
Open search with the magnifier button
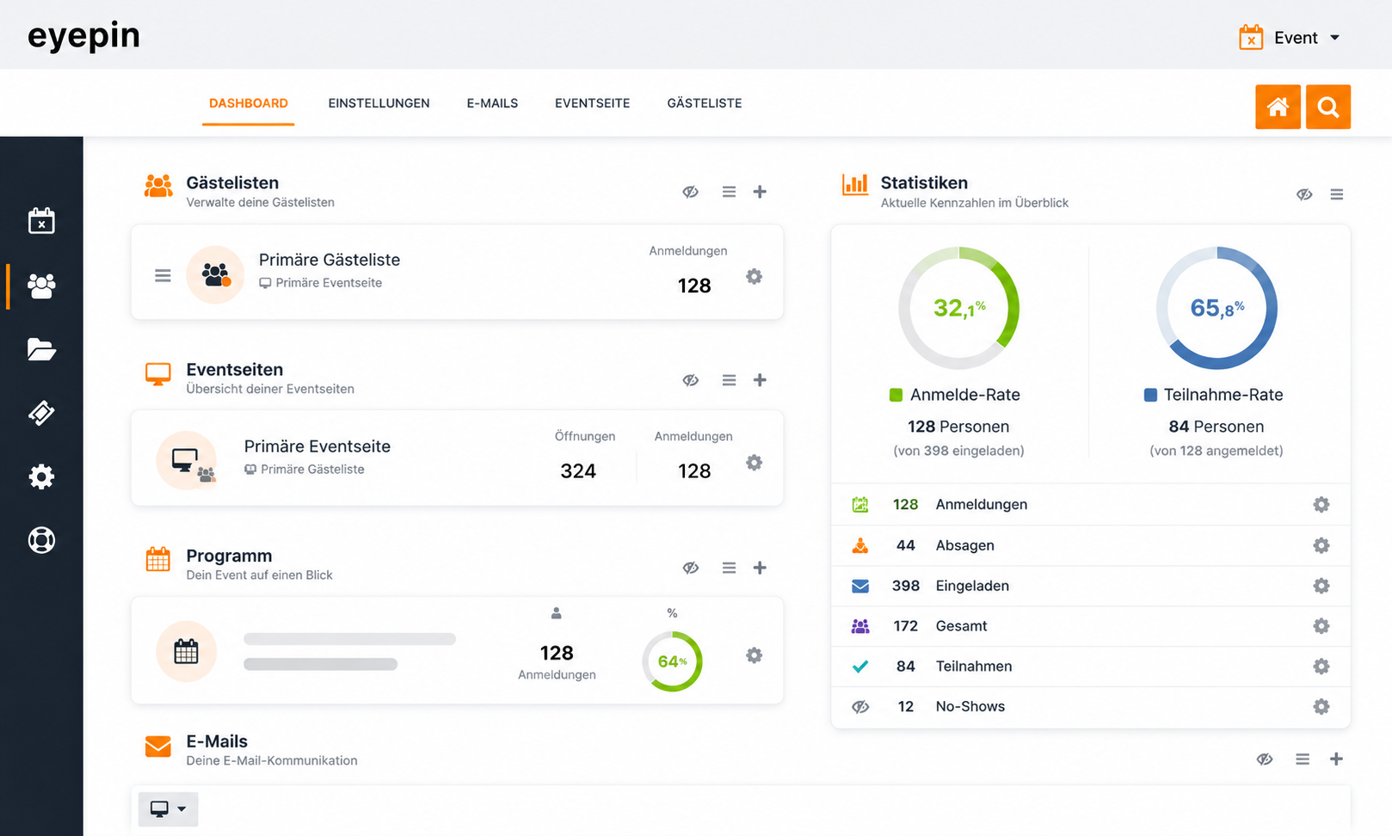coord(1328,107)
